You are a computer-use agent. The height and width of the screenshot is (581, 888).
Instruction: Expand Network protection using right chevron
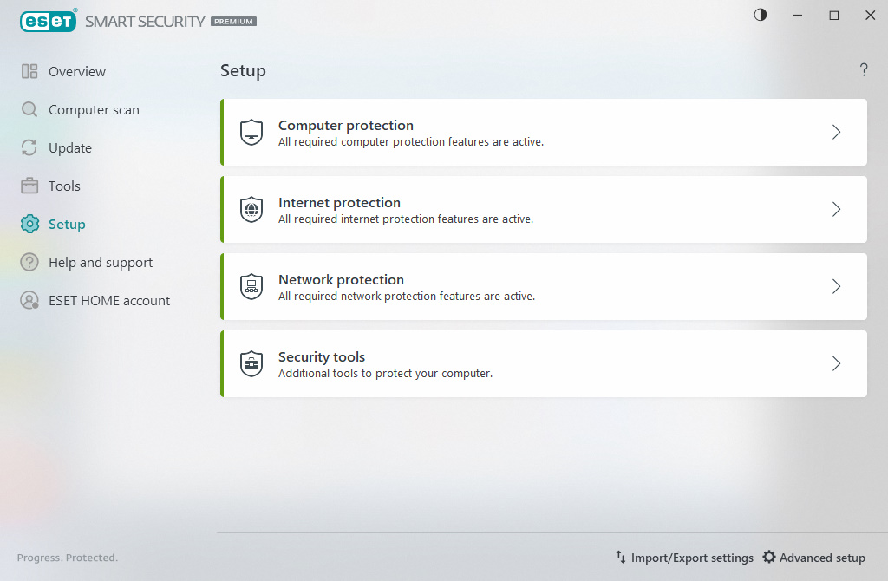[837, 286]
